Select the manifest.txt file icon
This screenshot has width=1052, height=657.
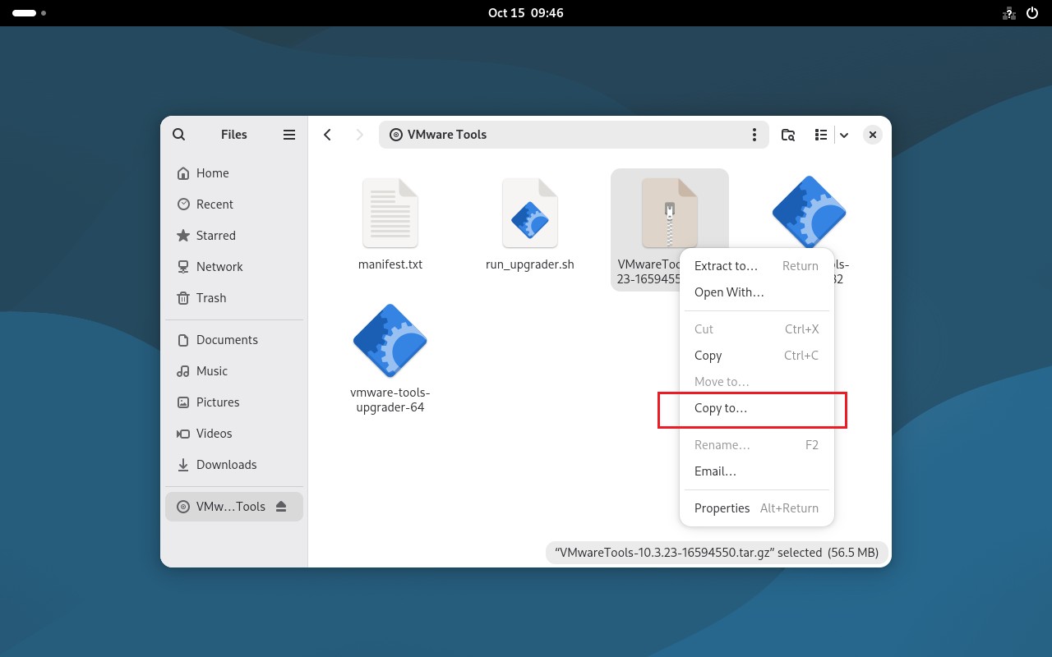(x=390, y=214)
